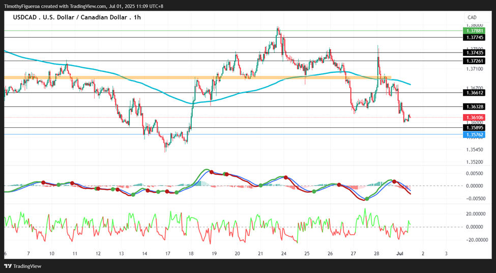496x273 pixels.
Task: Click the 18 date label on time axis
Action: pos(191,253)
